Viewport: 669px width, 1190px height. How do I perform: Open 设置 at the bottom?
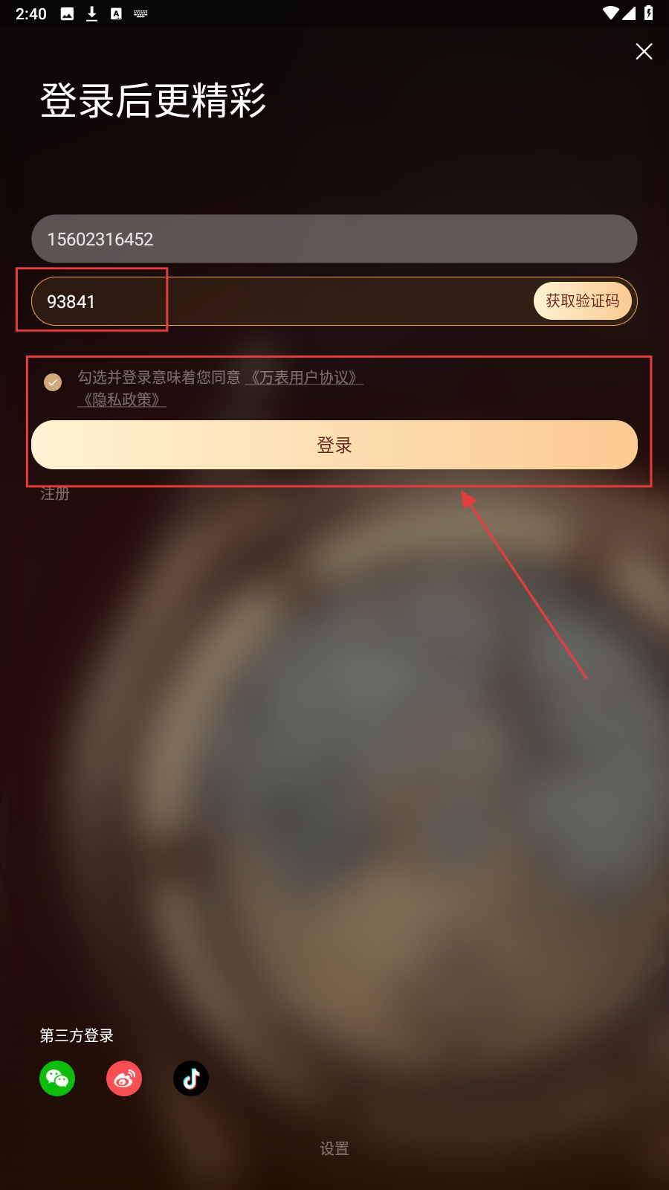(334, 1148)
